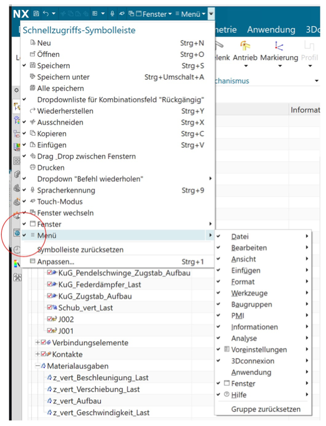The width and height of the screenshot is (326, 426).
Task: Toggle the Spracherkennung entry
Action: coord(118,190)
